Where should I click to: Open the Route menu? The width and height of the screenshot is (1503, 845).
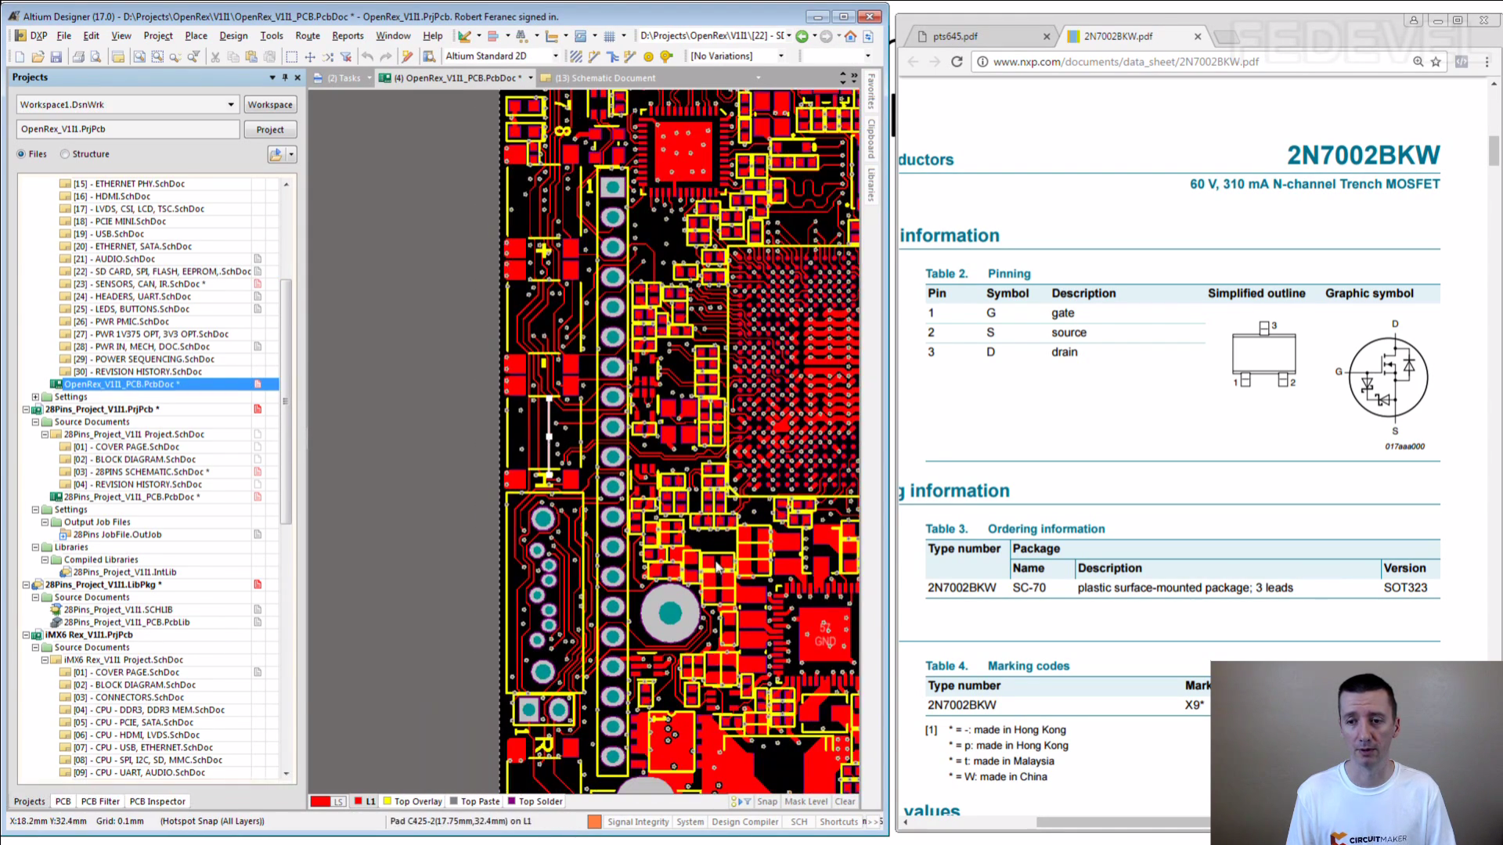pos(307,36)
